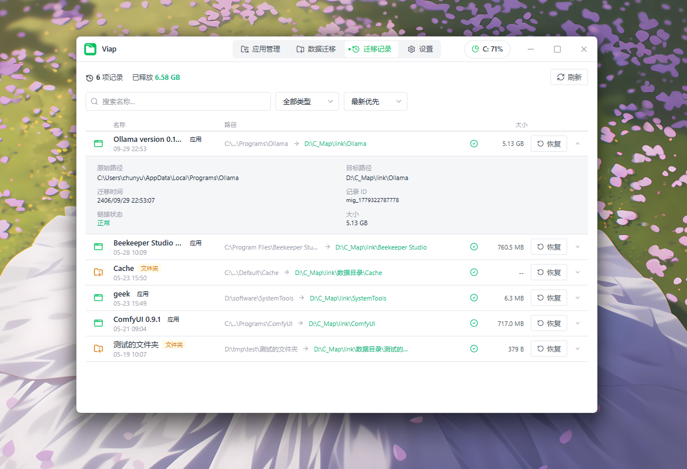Close the Viap window

point(583,49)
